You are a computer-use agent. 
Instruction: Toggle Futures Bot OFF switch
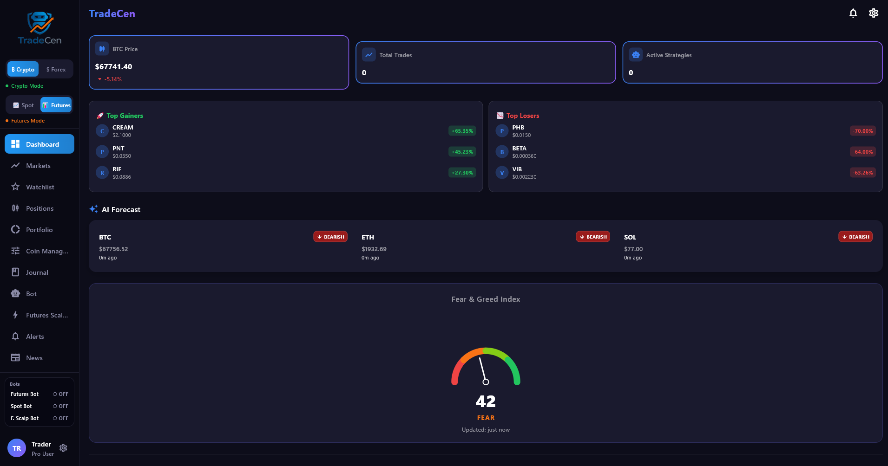[60, 394]
